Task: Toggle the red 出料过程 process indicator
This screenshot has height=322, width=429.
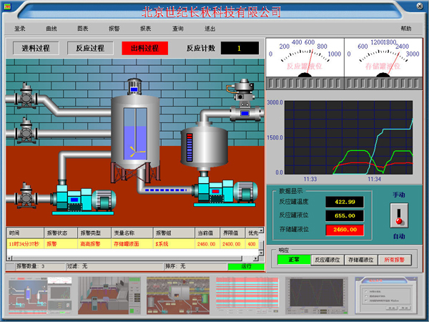Action: [x=145, y=49]
